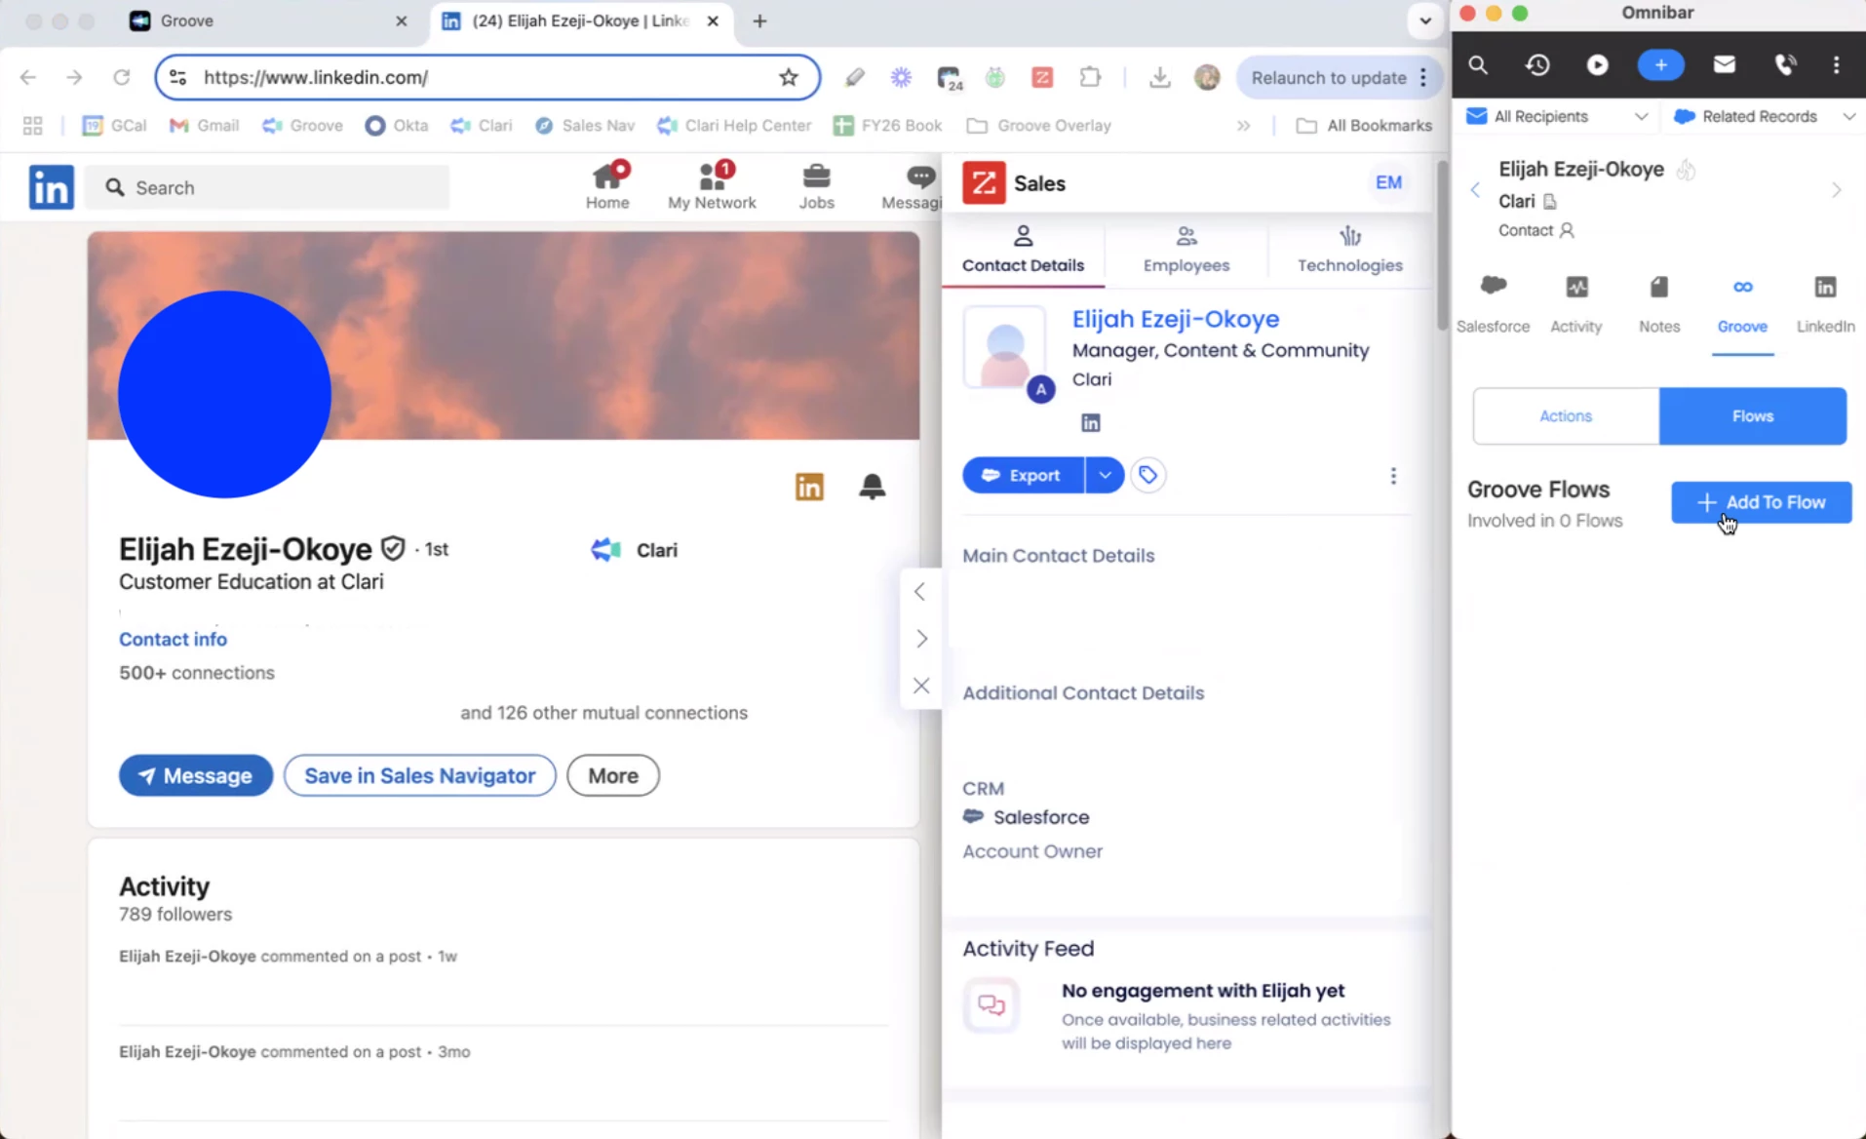The width and height of the screenshot is (1866, 1139).
Task: Open search in the Omnibar window
Action: [1478, 65]
